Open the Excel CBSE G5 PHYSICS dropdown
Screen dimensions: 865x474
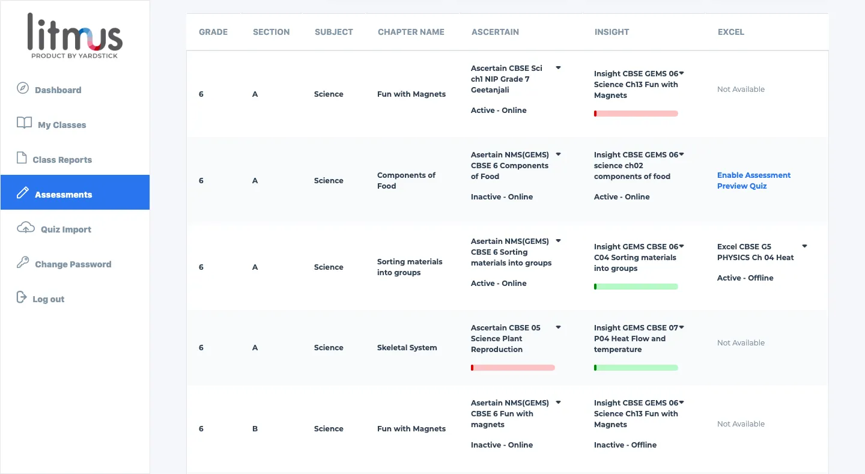point(804,246)
